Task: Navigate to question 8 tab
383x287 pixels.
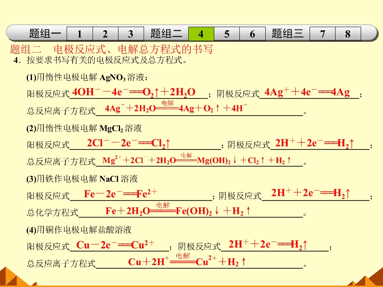Action: 348,33
